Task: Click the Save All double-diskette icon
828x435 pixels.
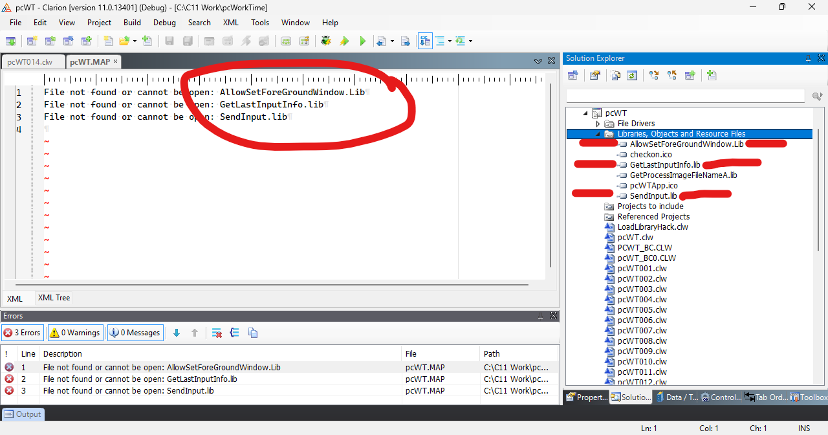Action: tap(188, 41)
